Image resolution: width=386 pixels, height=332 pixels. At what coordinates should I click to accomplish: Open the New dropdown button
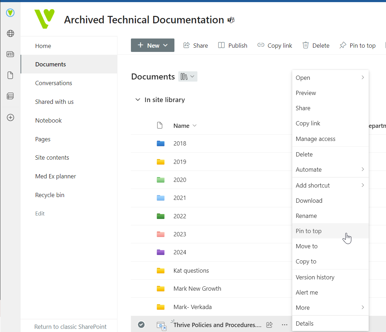coord(152,45)
